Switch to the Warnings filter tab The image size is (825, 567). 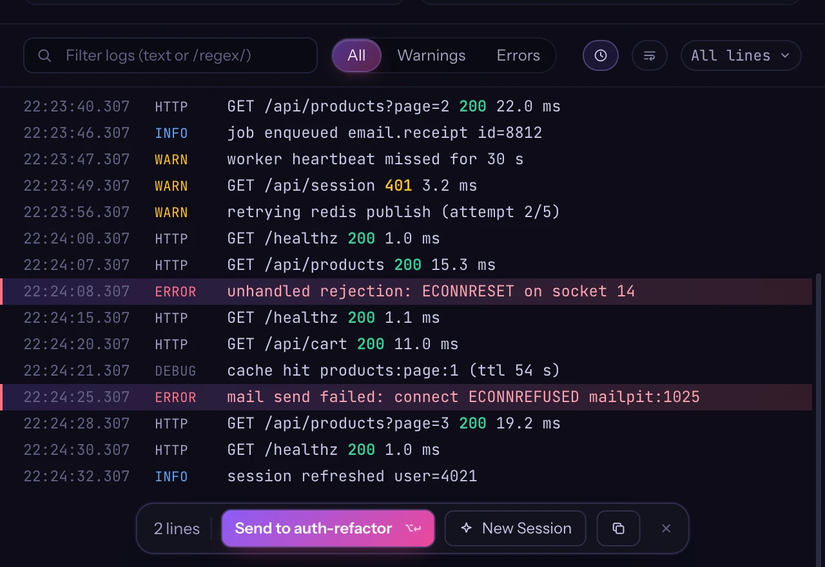431,55
